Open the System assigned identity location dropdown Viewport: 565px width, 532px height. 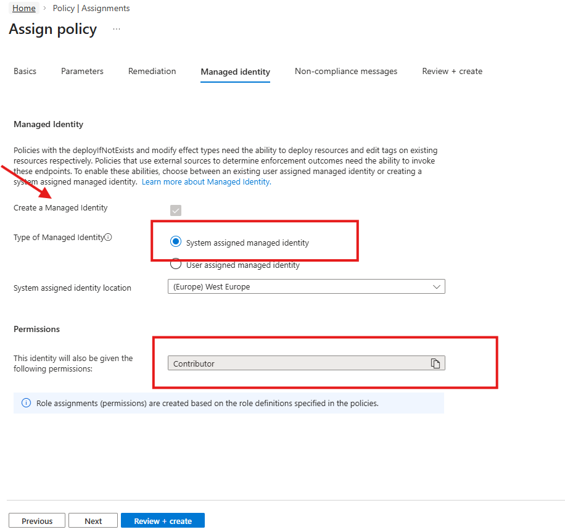click(306, 287)
